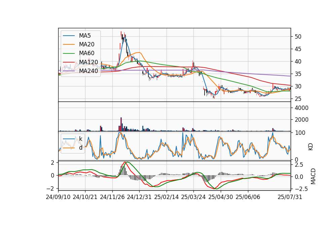Click the green MA60 legend line sample
The width and height of the screenshot is (323, 232).
[x=69, y=53]
